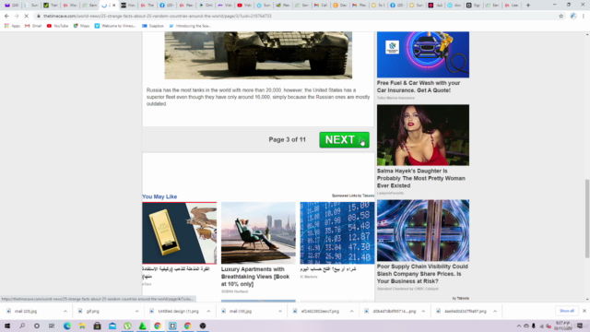Open the Salma Hayek's Daughter ad link
The height and width of the screenshot is (332, 590).
pos(421,178)
